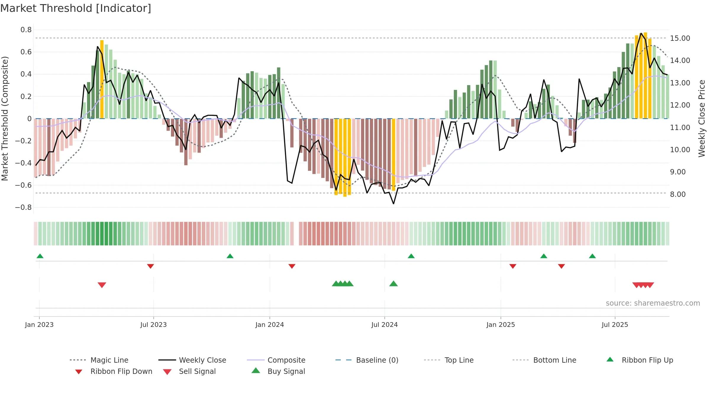The width and height of the screenshot is (710, 399).
Task: Click the green triangle icon in Buy Signal legend
Action: [x=256, y=370]
